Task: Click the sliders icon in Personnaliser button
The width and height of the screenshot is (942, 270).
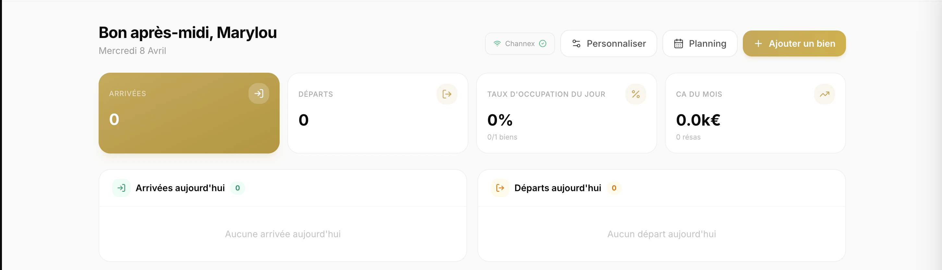Action: pyautogui.click(x=576, y=44)
